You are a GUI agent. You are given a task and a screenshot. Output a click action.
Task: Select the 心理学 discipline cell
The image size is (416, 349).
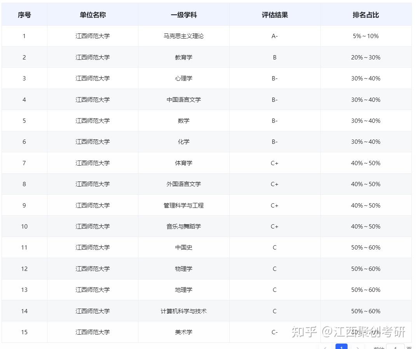point(184,79)
